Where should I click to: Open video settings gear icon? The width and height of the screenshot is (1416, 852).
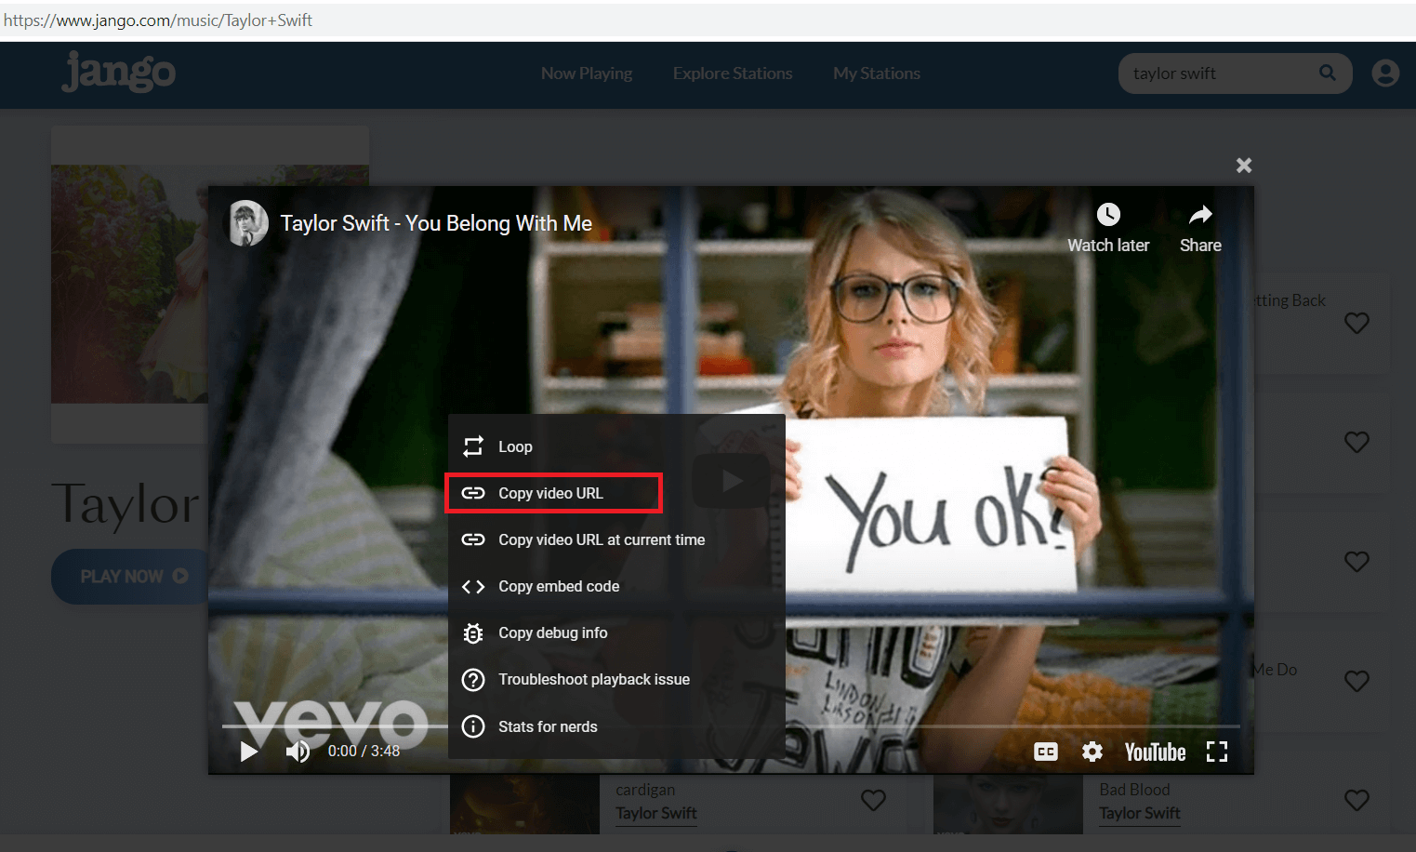[1092, 752]
